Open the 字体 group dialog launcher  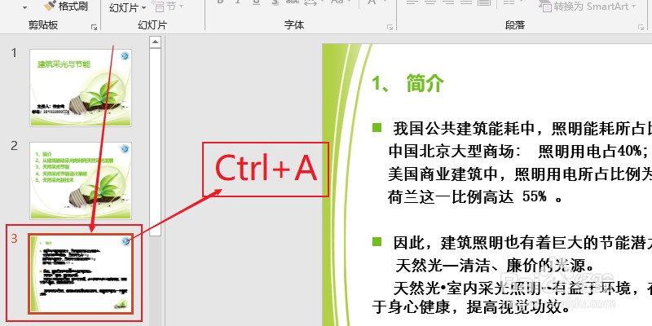pos(390,27)
